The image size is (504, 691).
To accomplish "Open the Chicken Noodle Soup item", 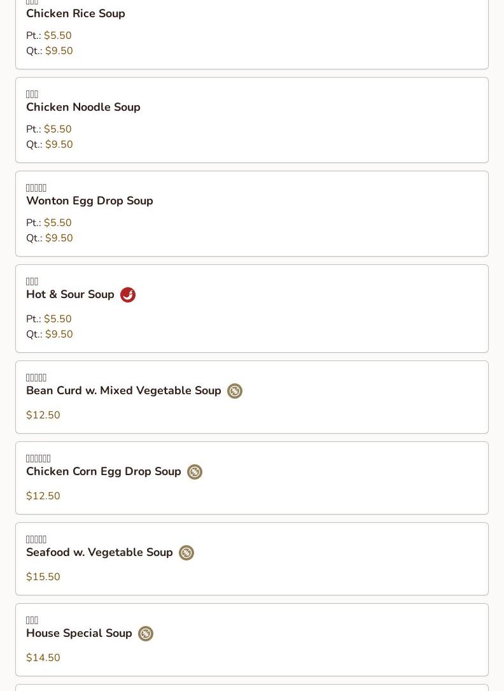I will click(x=83, y=107).
